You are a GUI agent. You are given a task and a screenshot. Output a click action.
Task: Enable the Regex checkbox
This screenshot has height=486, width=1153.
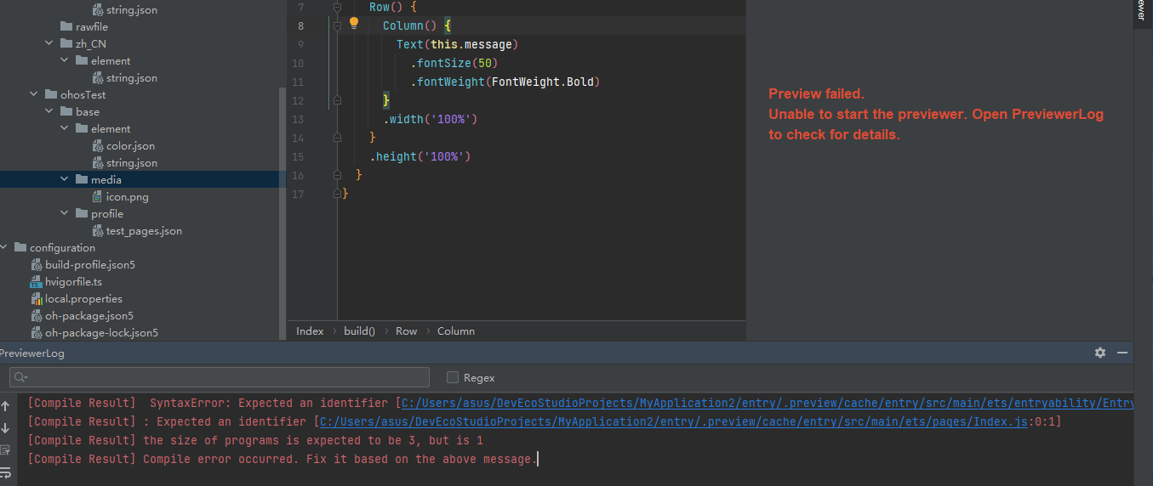pyautogui.click(x=453, y=377)
